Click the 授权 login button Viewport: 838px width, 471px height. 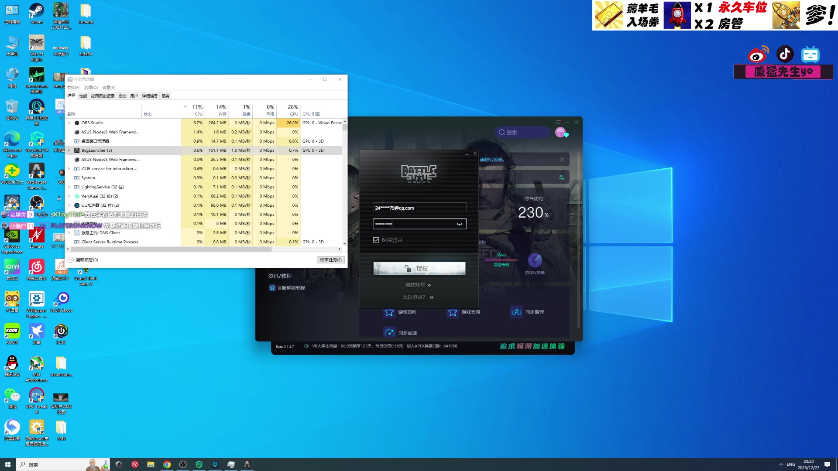click(x=419, y=268)
